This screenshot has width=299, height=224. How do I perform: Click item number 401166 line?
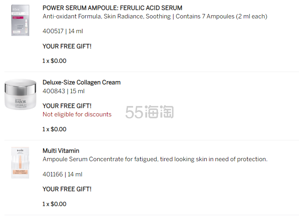(x=62, y=174)
